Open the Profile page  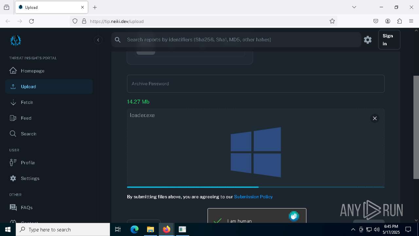(49, 163)
